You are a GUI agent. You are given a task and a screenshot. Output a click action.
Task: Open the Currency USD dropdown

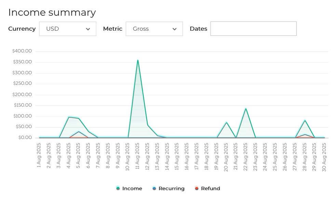point(67,29)
